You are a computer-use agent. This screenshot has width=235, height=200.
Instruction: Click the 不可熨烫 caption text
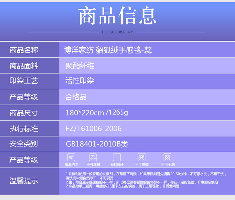coord(142,164)
